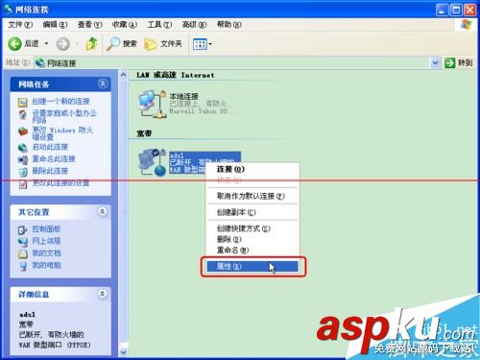Click the 我的电脑 icon in sidebar
Screen dimensions: 480x360
[23, 266]
